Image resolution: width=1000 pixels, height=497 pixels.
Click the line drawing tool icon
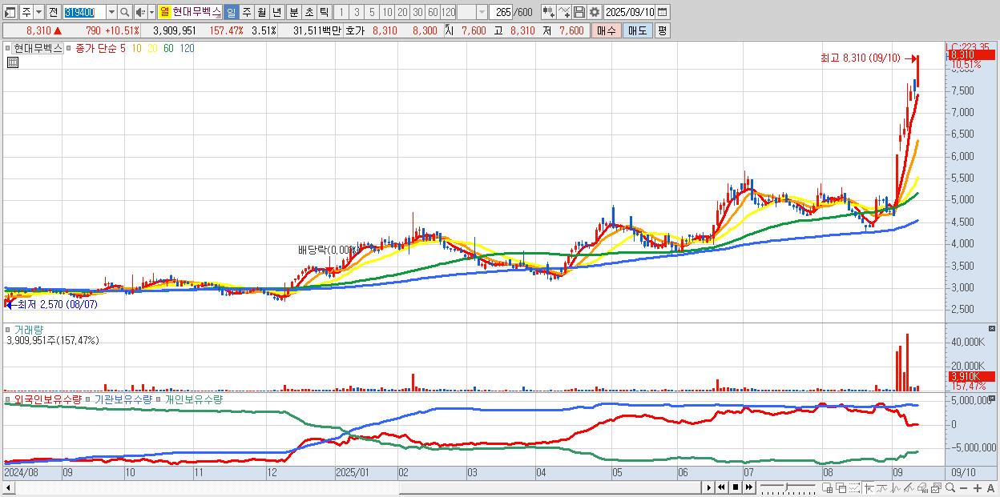(563, 12)
